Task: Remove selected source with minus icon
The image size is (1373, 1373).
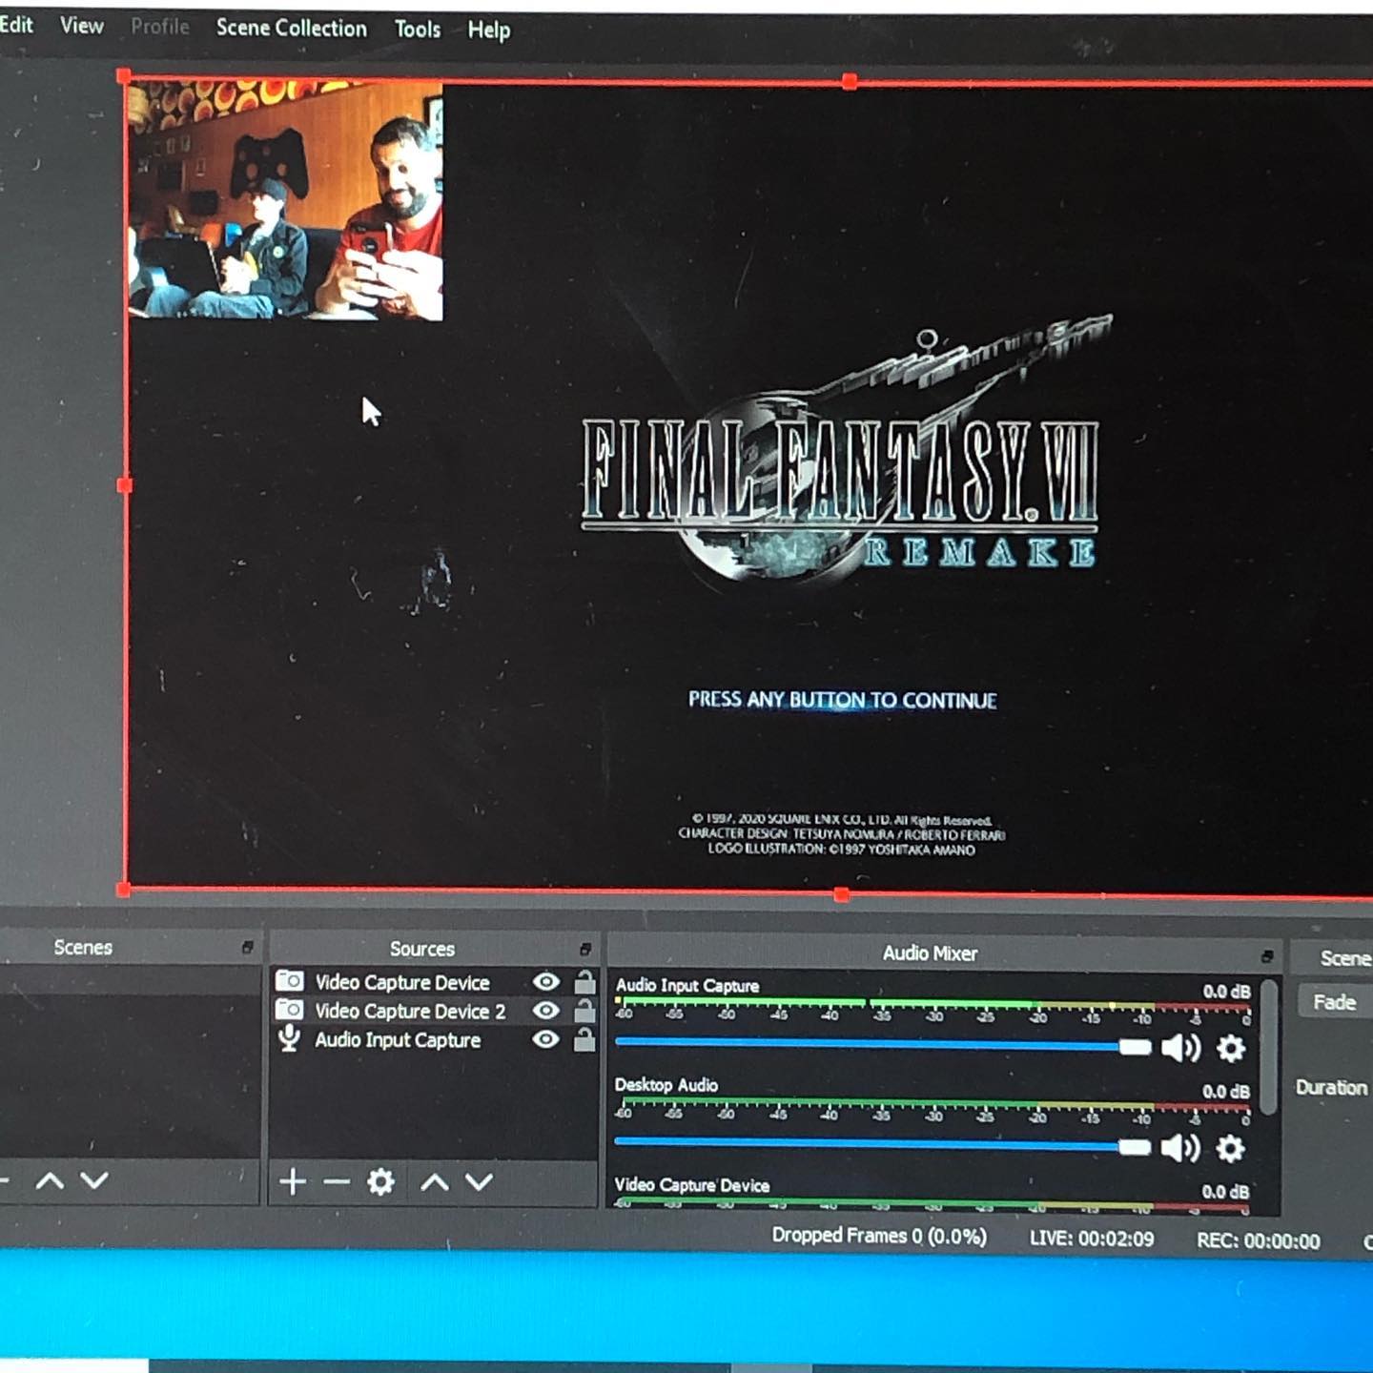Action: click(x=337, y=1182)
